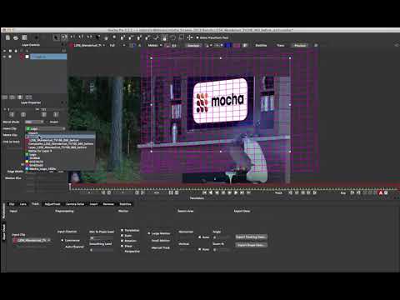Toggle Shear motion checkbox
400x300 pixels.
tap(122, 246)
